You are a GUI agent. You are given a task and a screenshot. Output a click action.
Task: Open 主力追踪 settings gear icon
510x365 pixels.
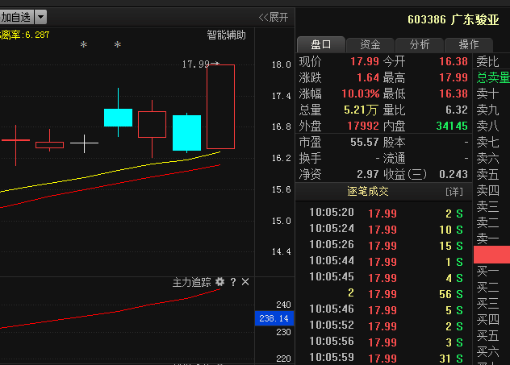[x=219, y=282]
